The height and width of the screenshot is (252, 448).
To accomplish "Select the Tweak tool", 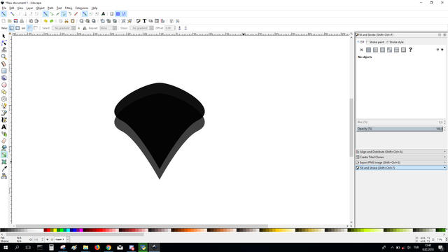I will click(3, 50).
